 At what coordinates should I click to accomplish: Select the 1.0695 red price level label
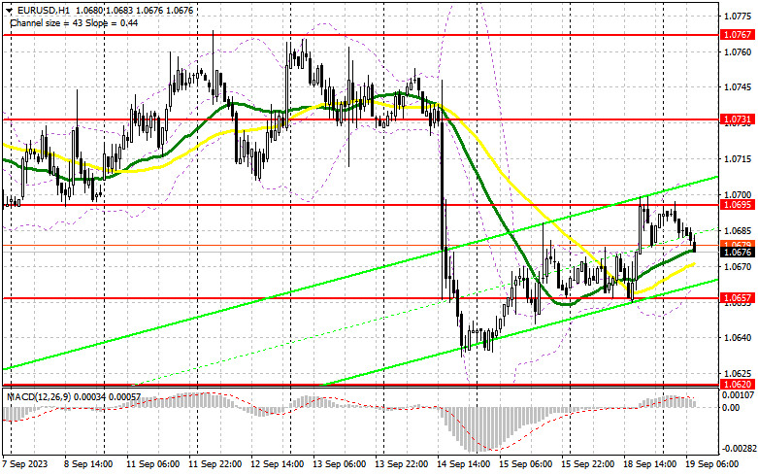tap(737, 205)
